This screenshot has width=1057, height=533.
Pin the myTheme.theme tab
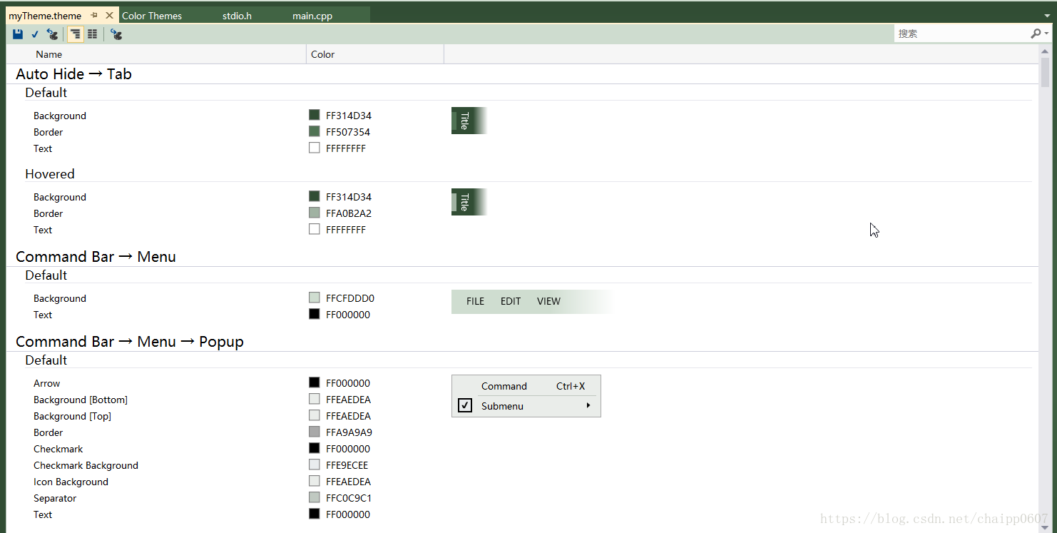(x=94, y=15)
